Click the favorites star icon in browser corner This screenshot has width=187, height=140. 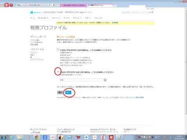182,5
